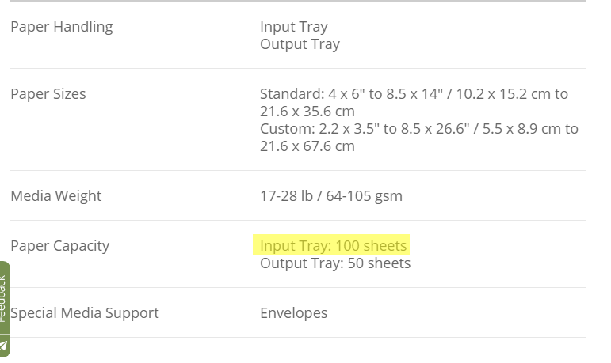This screenshot has height=363, width=611.
Task: Click Output Tray: 50 sheets text
Action: 335,263
